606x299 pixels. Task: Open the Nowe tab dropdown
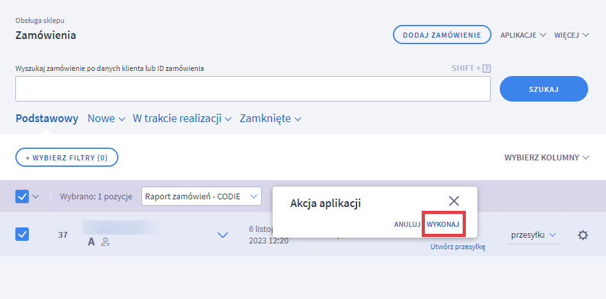(106, 118)
